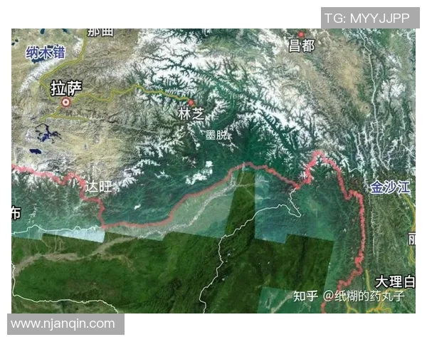The image size is (427, 342).
Task: Click the red dot marker at 林芝
Action: (191, 103)
